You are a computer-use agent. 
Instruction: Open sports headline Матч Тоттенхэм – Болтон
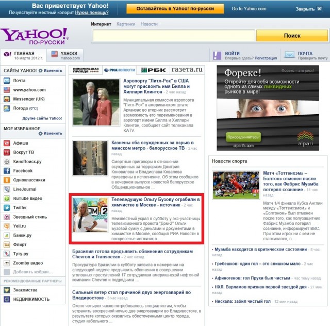(x=290, y=181)
